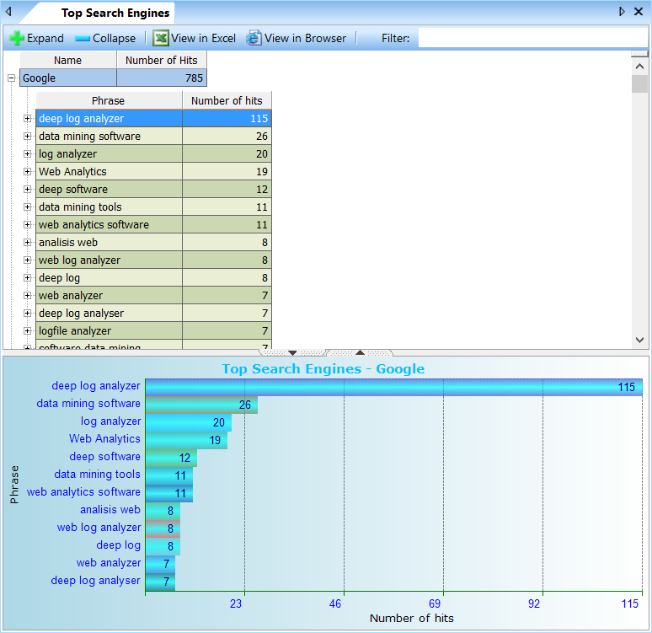The height and width of the screenshot is (633, 652).
Task: Go to next tab with right arrow
Action: click(622, 11)
